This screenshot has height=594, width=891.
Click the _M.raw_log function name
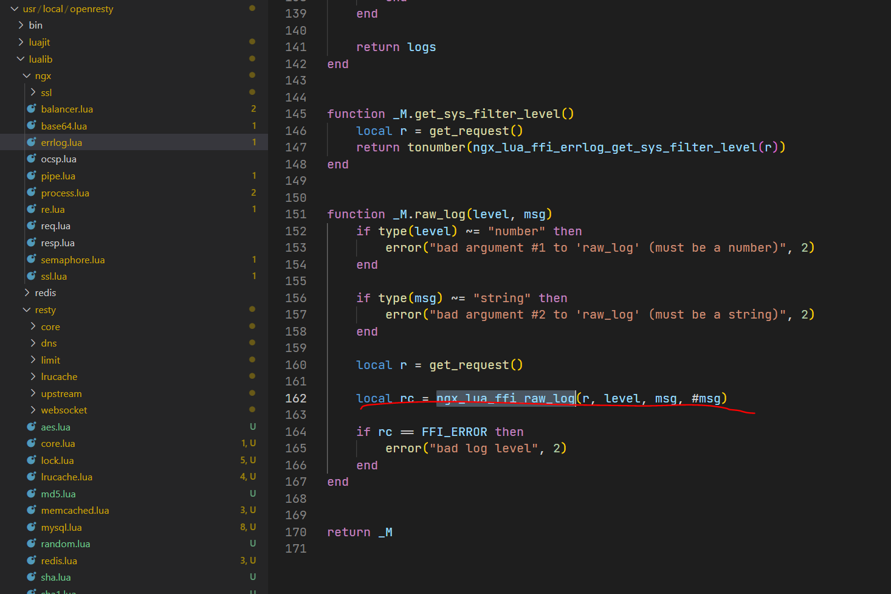point(429,214)
